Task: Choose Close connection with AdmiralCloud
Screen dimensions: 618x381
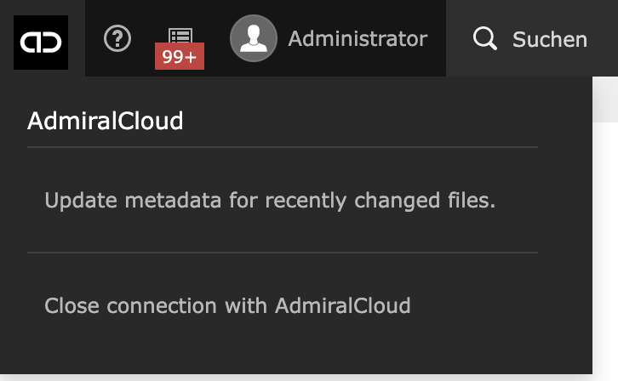Action: (227, 306)
